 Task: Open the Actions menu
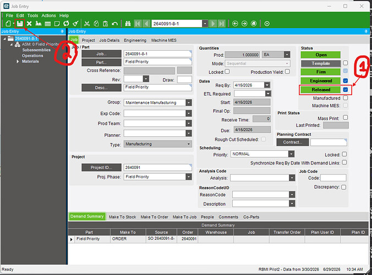pyautogui.click(x=48, y=15)
